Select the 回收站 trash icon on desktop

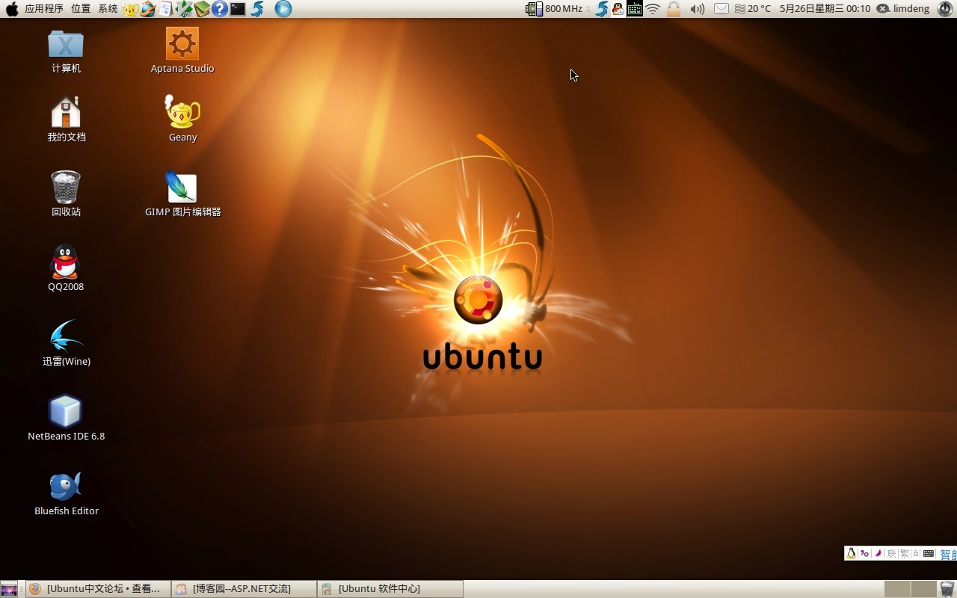66,194
